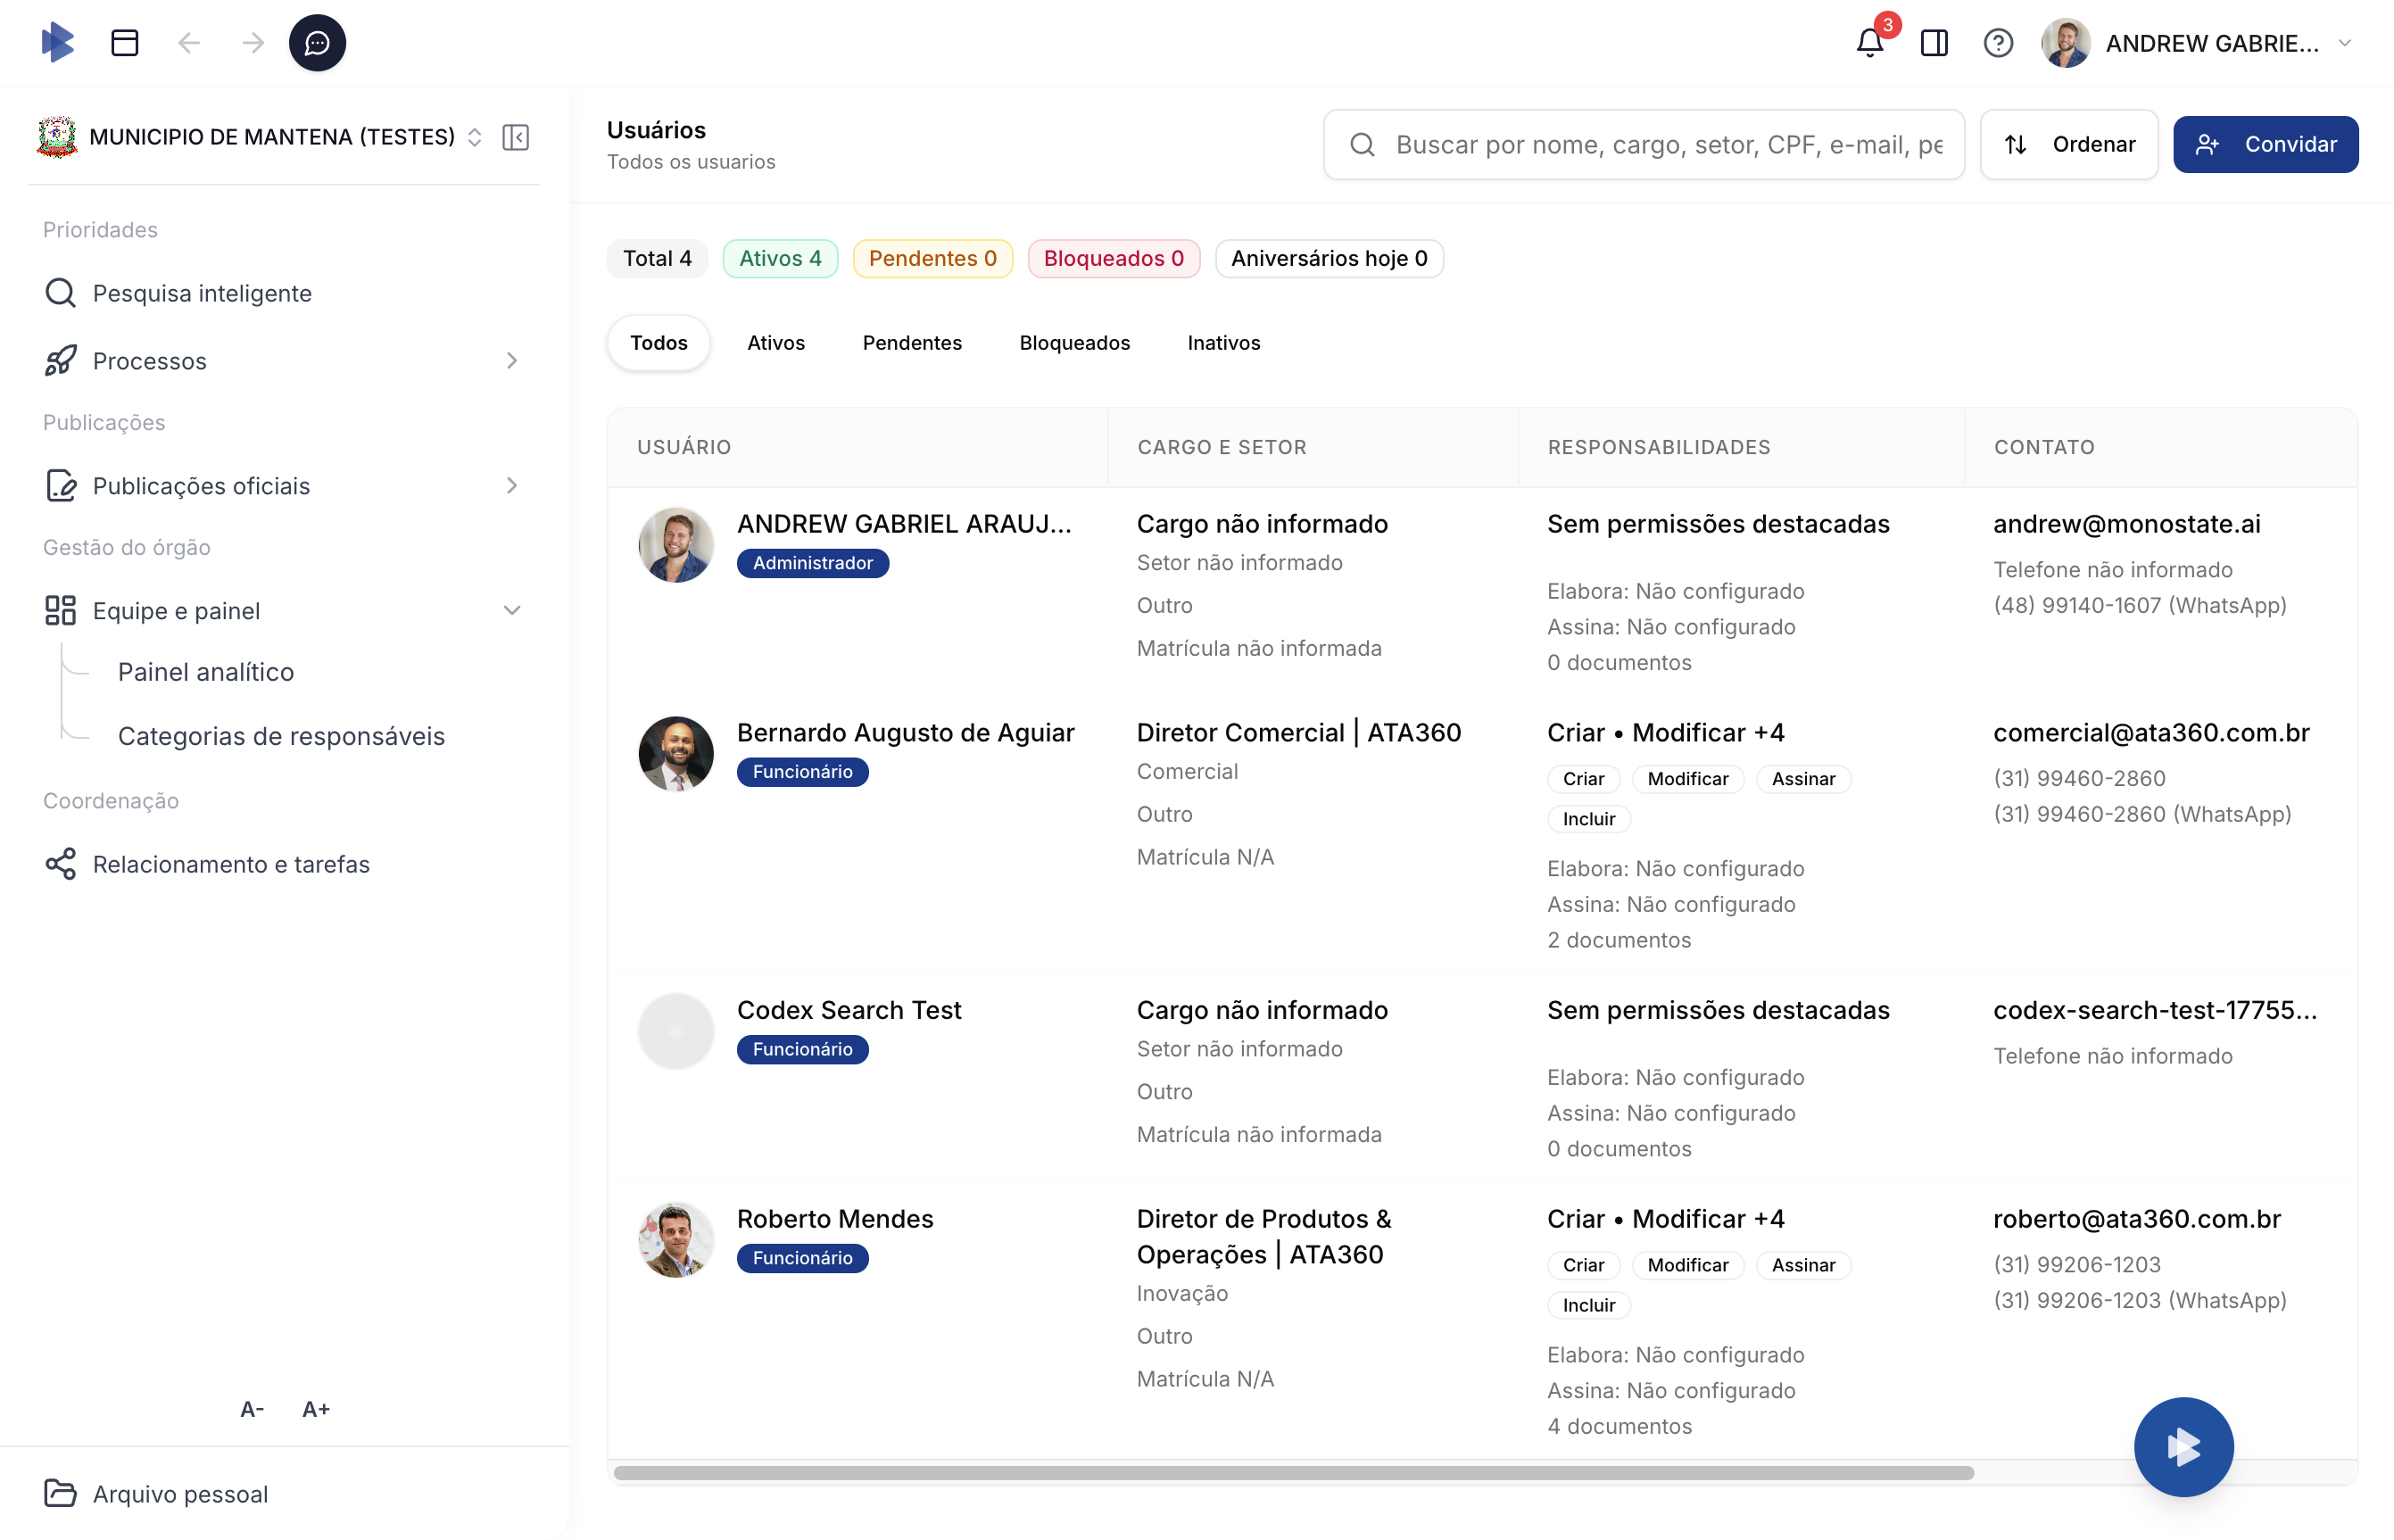Image resolution: width=2394 pixels, height=1540 pixels.
Task: Switch to the Pendentes tab
Action: pyautogui.click(x=911, y=343)
